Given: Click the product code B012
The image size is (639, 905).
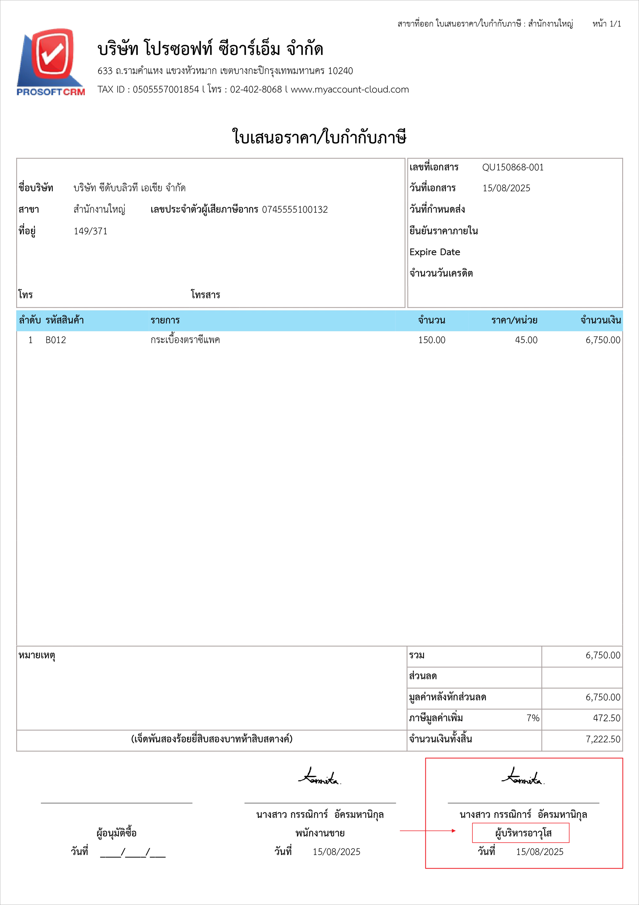Looking at the screenshot, I should 56,340.
